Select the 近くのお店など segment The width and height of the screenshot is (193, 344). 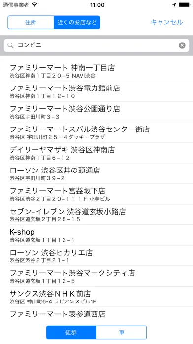click(77, 22)
